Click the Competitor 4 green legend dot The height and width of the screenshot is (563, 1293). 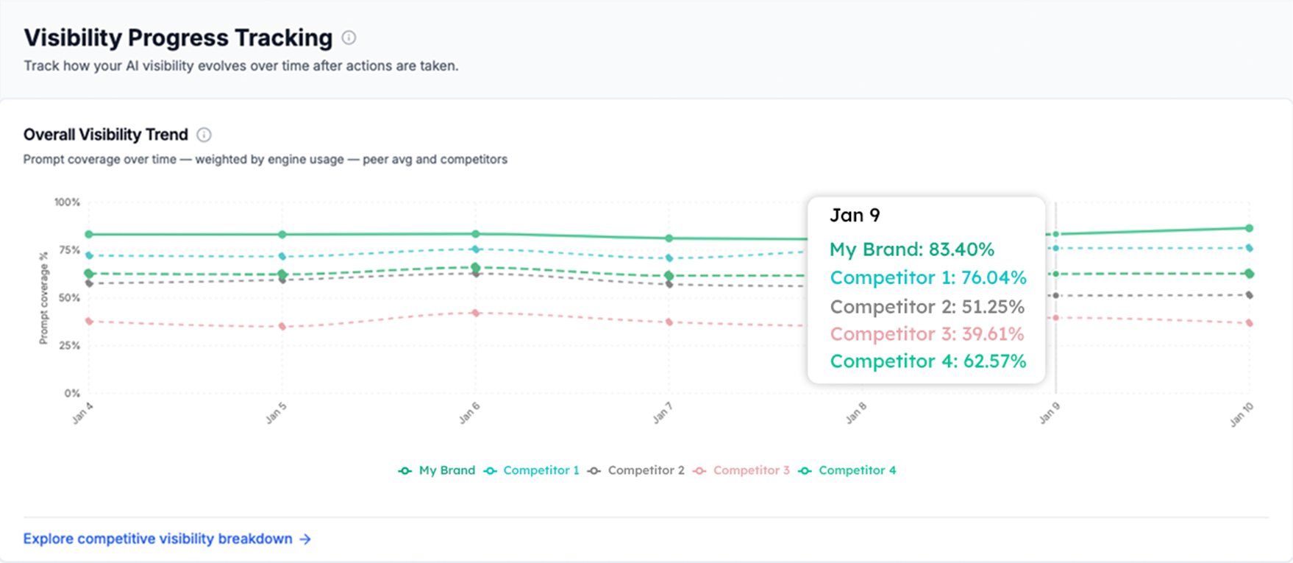tap(805, 470)
